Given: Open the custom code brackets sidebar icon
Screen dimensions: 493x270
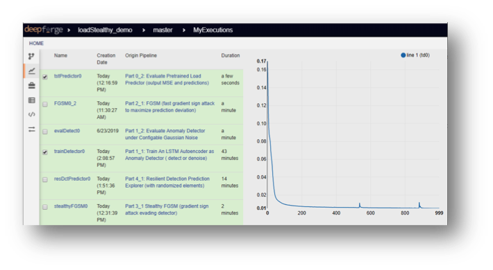Looking at the screenshot, I should 32,114.
